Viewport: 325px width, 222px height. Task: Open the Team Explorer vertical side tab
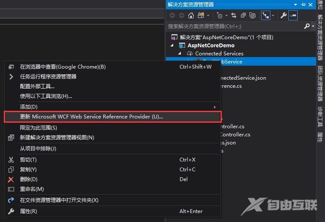click(x=320, y=83)
